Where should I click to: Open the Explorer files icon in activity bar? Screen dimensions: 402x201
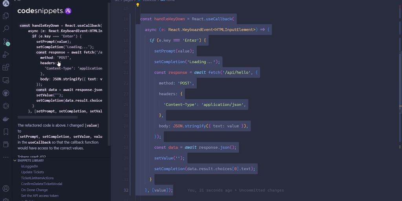[6, 16]
